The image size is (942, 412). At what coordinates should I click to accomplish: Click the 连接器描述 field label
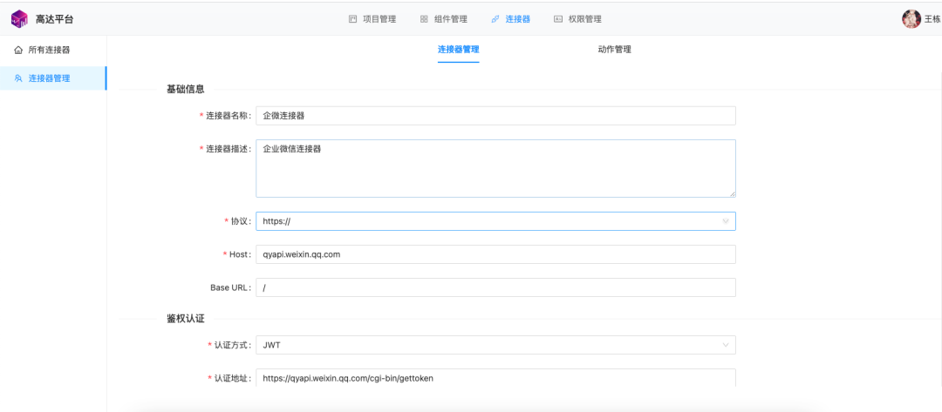tap(229, 149)
